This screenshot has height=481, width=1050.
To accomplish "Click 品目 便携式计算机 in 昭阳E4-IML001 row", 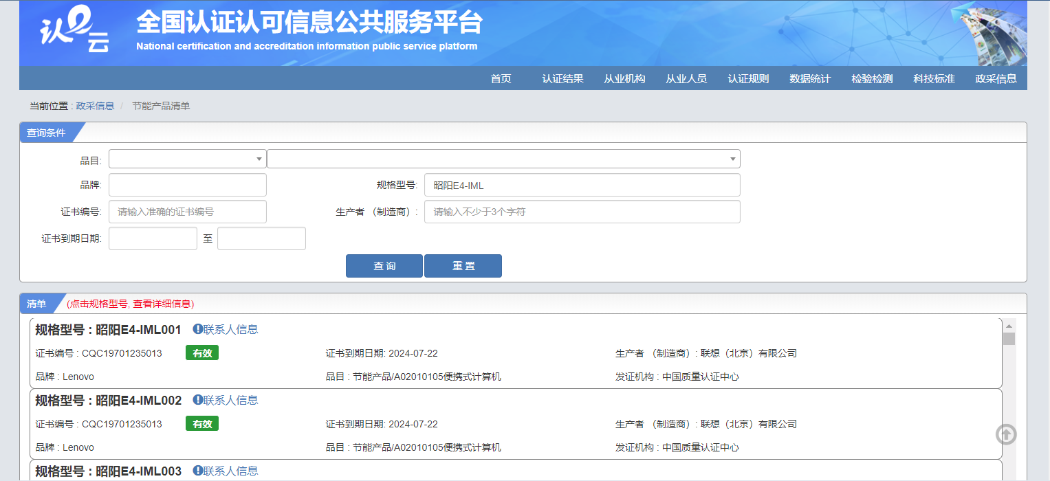I will pos(413,377).
